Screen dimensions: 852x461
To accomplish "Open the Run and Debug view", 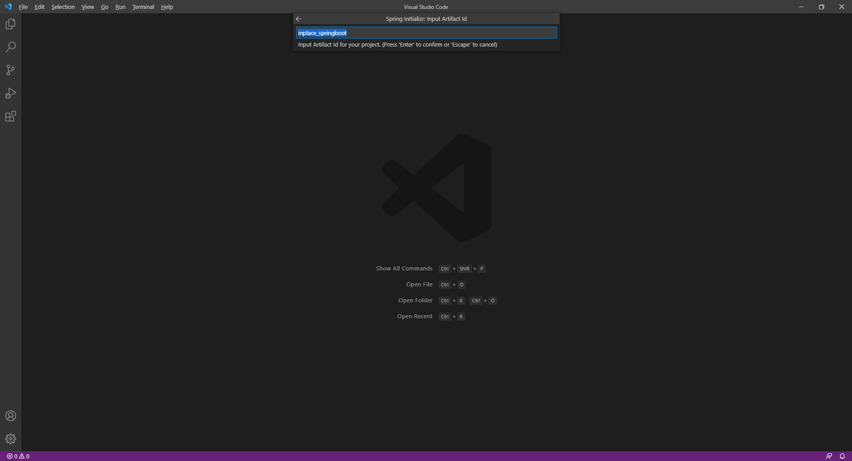I will click(x=11, y=93).
